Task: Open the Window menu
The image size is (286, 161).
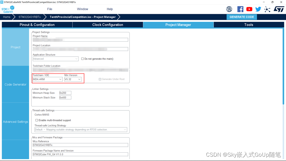Action: point(82,9)
